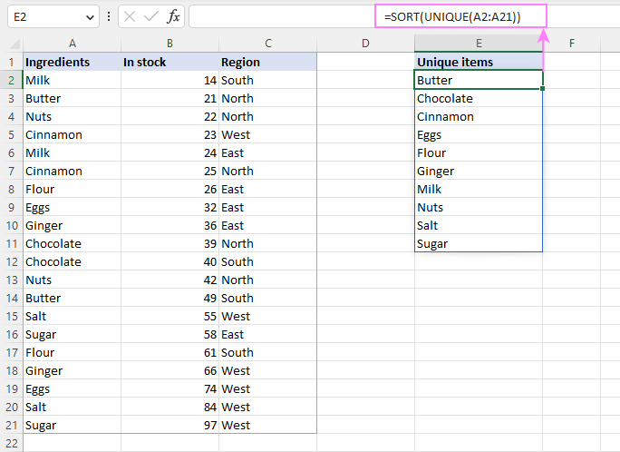Click Nuts in row 4
The width and height of the screenshot is (620, 452).
(x=72, y=116)
